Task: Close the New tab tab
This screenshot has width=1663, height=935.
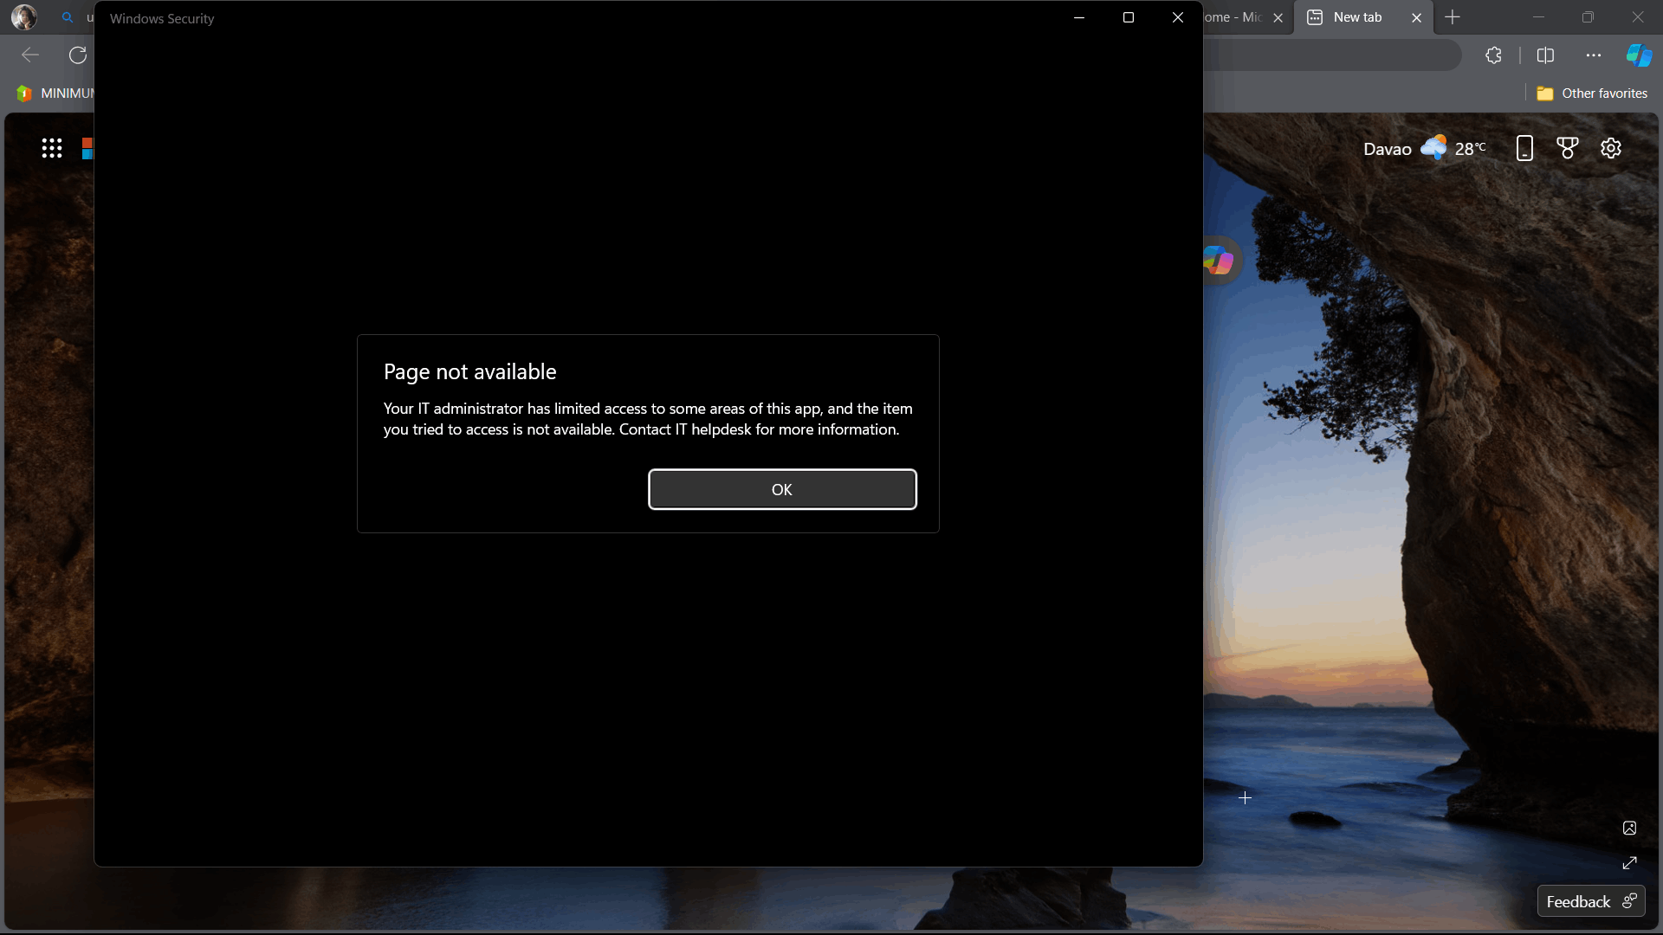Action: [x=1416, y=17]
